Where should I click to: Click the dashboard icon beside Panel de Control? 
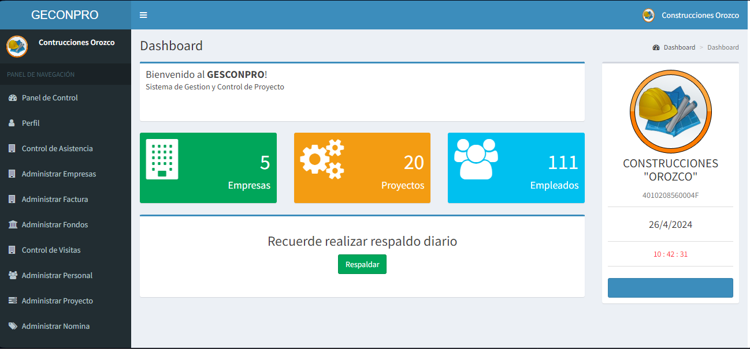[13, 98]
